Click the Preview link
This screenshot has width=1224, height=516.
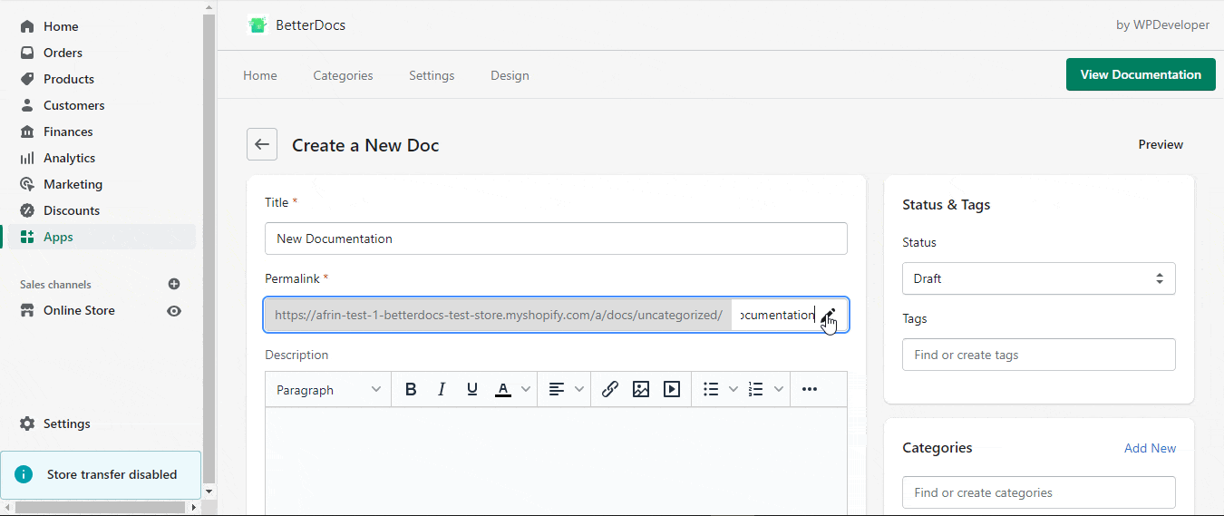[x=1161, y=144]
